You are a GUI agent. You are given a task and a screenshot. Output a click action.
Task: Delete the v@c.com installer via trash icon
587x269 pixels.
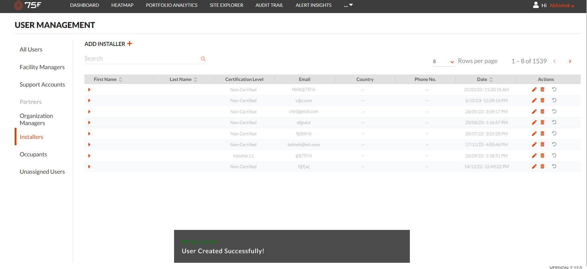click(x=542, y=101)
